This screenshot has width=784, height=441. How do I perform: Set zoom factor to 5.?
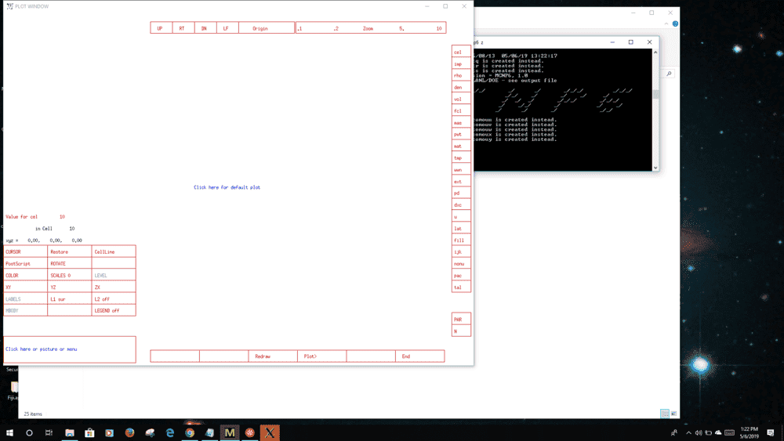click(x=401, y=28)
